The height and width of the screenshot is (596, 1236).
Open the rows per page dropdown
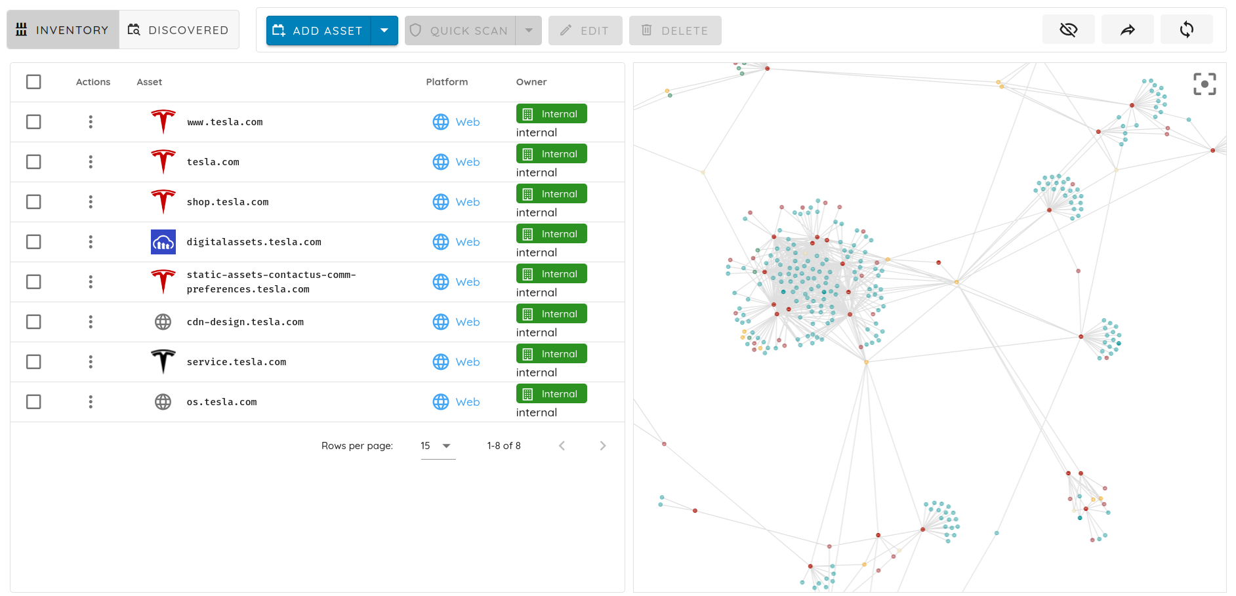pyautogui.click(x=438, y=446)
